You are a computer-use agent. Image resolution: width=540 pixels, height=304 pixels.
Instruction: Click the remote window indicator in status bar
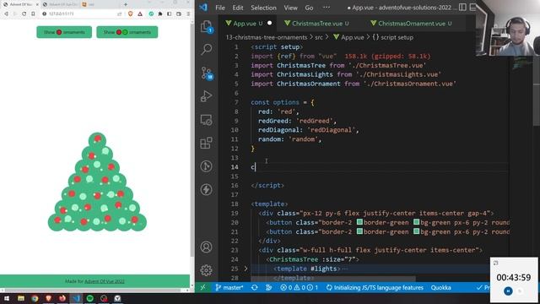(202, 287)
